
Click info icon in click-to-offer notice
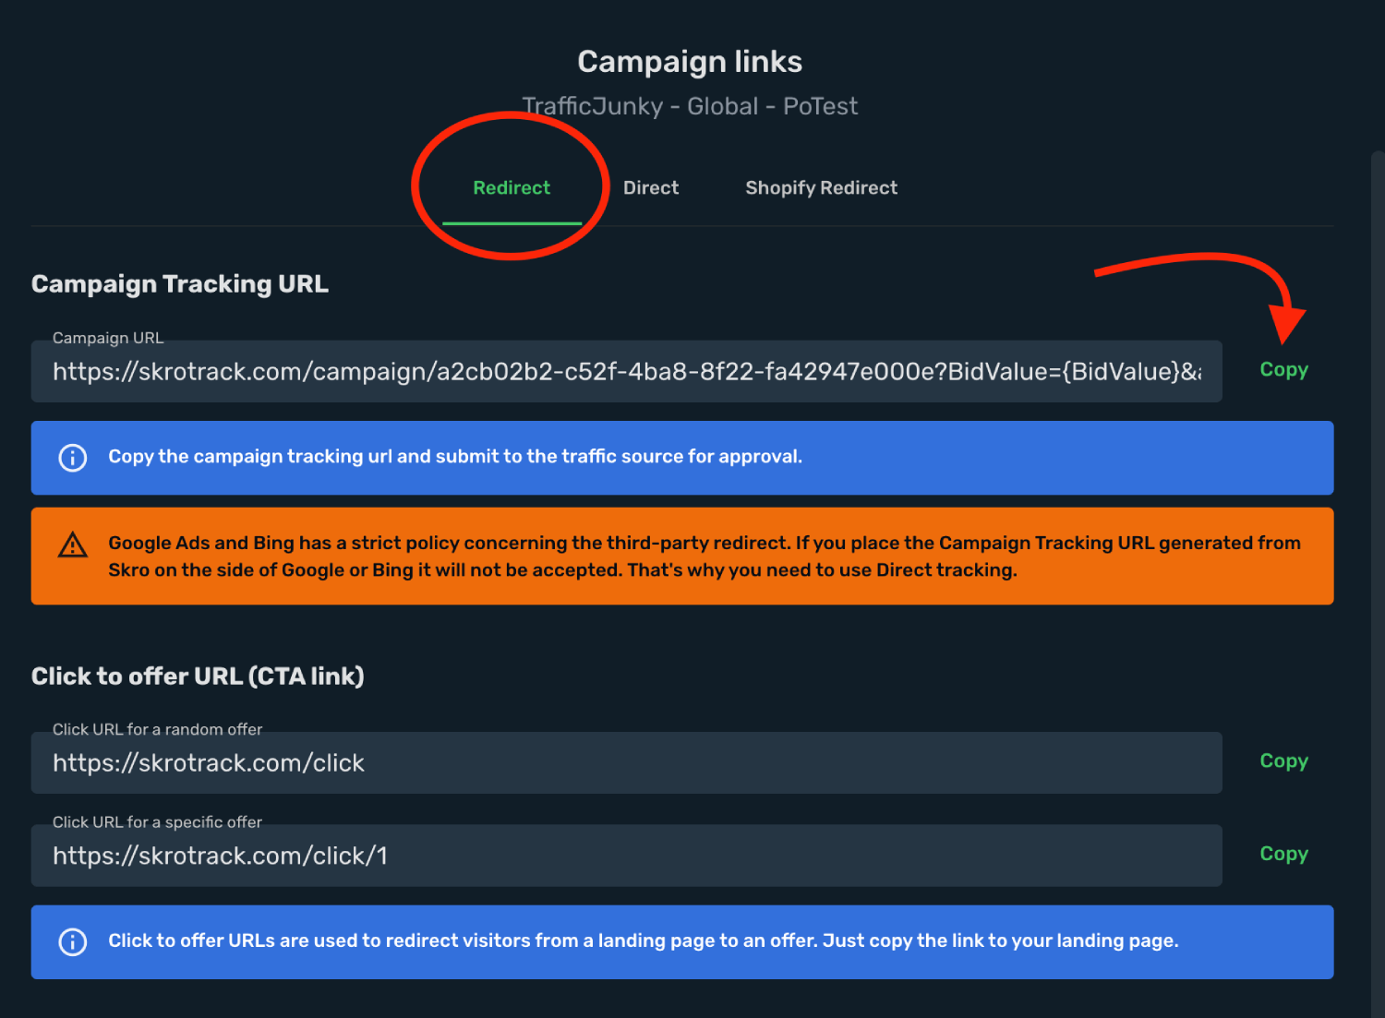(x=73, y=941)
